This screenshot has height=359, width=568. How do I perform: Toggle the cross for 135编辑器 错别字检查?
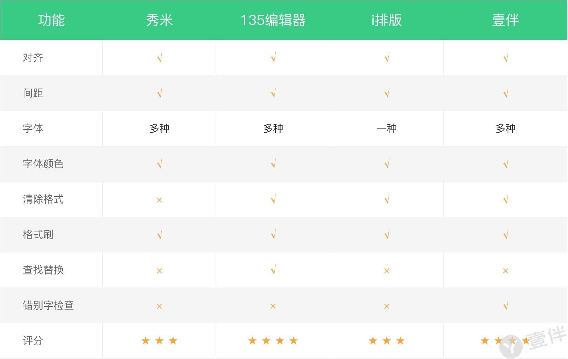point(273,305)
